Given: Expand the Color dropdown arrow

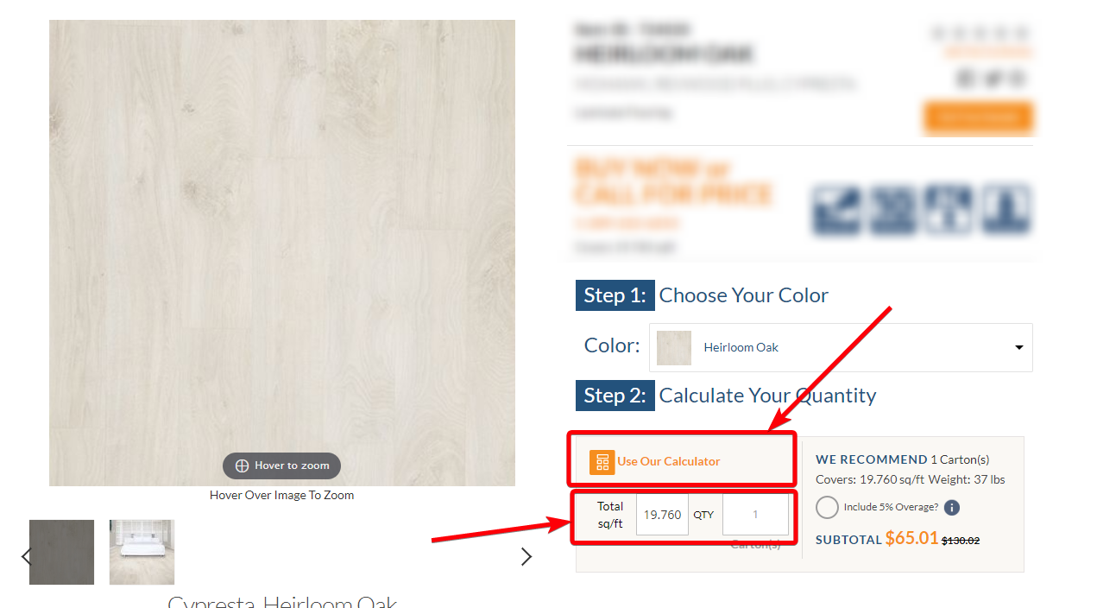Looking at the screenshot, I should [x=1018, y=347].
